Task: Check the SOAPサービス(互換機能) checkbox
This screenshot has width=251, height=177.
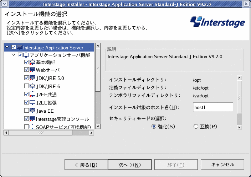Action: 26,127
